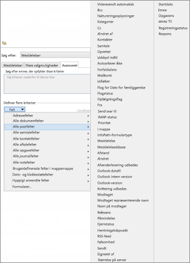Select Hentningstidspunkt field
The image size is (190, 263).
(112, 230)
